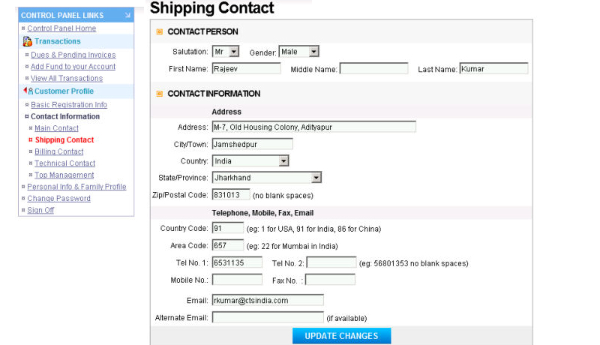Click the Alternate Email text field
This screenshot has height=345, width=600.
pyautogui.click(x=268, y=317)
